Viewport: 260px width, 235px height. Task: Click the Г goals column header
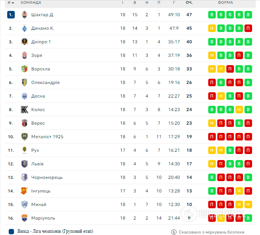pos(174,3)
